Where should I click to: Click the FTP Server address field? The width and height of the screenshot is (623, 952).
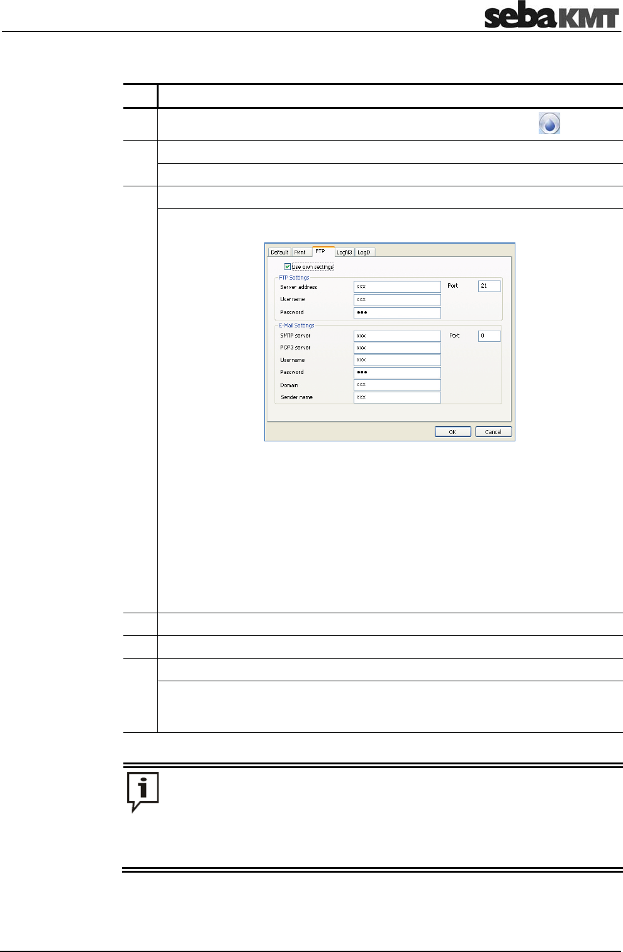[x=397, y=286]
